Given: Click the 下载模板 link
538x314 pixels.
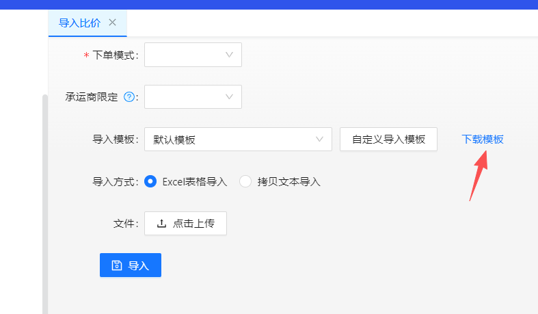Looking at the screenshot, I should 483,140.
